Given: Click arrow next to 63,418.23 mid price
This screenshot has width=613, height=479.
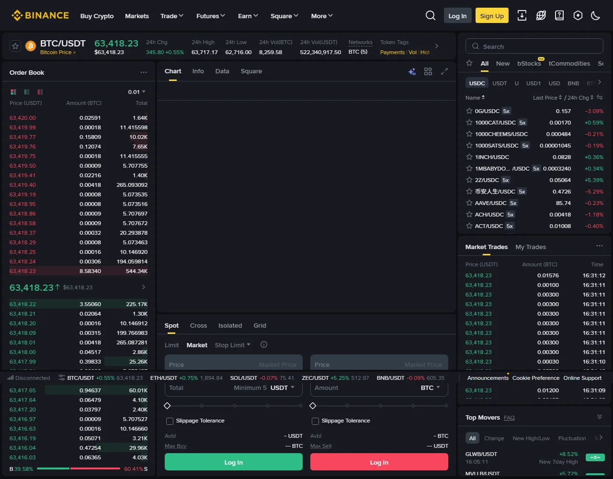Looking at the screenshot, I should pyautogui.click(x=144, y=287).
